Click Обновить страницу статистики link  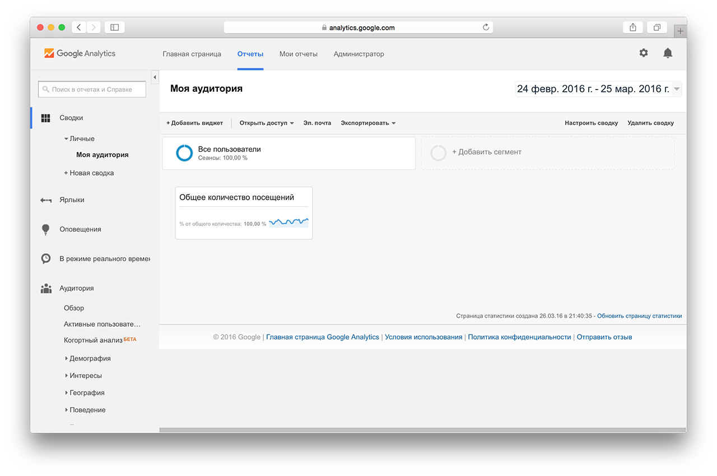coord(639,316)
